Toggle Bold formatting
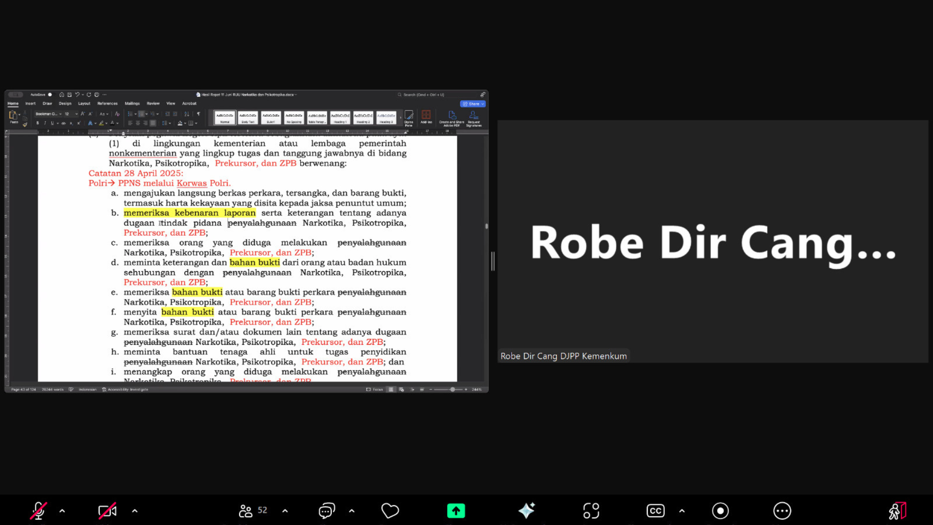Viewport: 933px width, 525px height. click(x=37, y=123)
